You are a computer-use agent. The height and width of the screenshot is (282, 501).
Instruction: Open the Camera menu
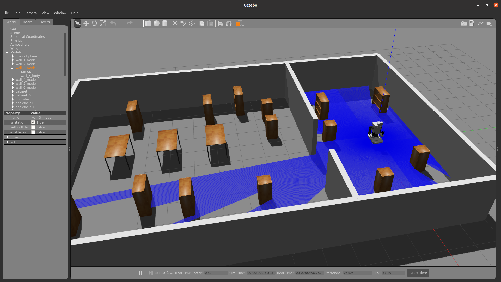(30, 13)
